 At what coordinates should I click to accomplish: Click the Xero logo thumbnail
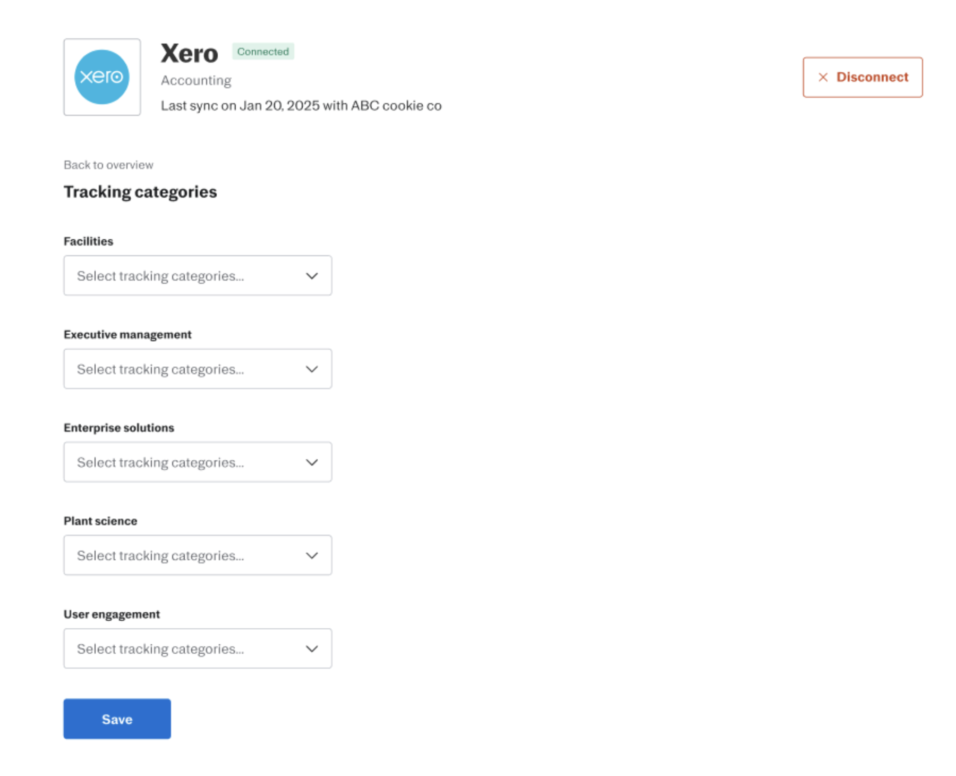click(102, 77)
